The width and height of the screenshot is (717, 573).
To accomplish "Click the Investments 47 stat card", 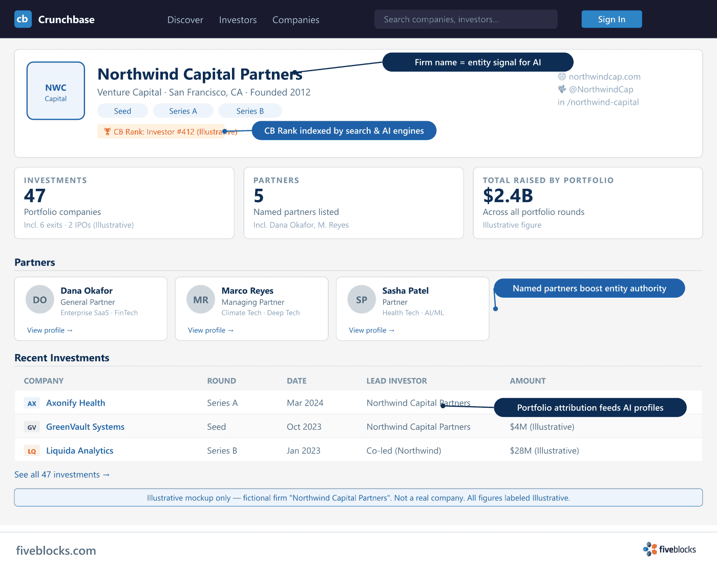I will coord(124,203).
